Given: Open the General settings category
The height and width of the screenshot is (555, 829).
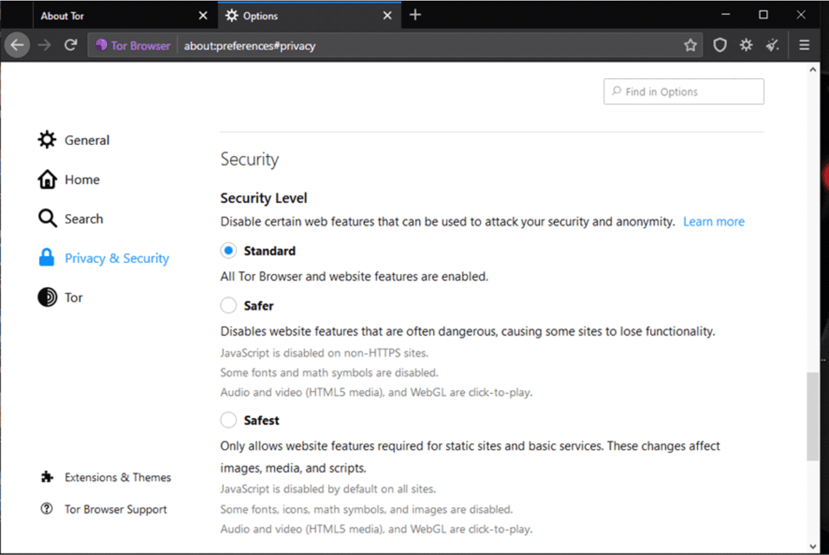Looking at the screenshot, I should (x=74, y=140).
